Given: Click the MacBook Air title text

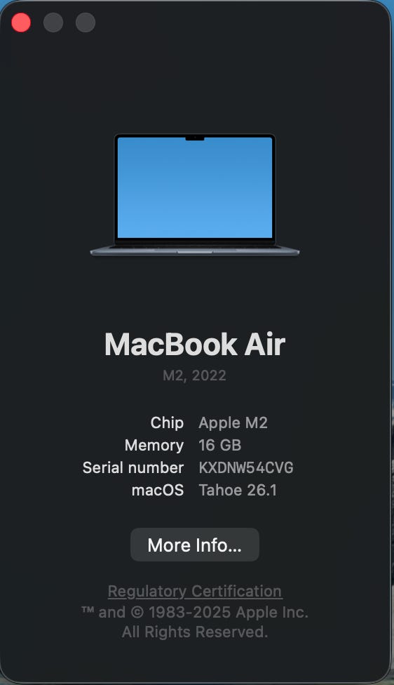Looking at the screenshot, I should point(195,344).
